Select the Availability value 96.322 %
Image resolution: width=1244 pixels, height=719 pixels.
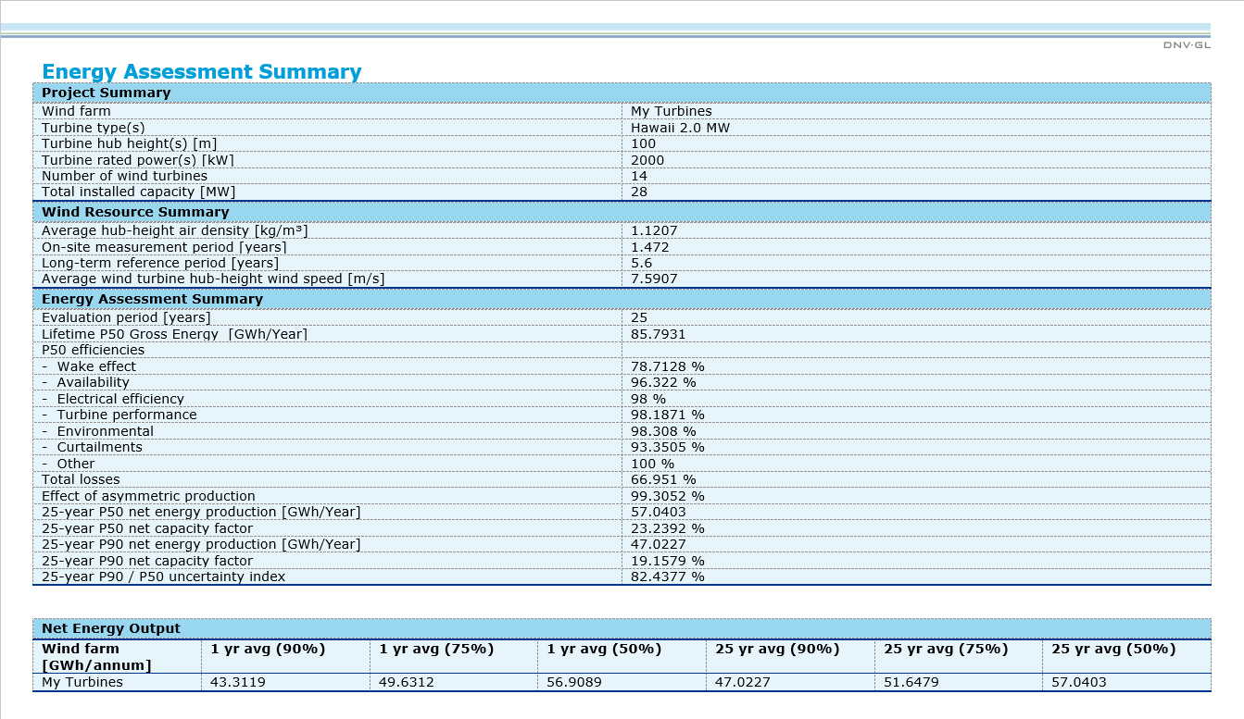(663, 382)
